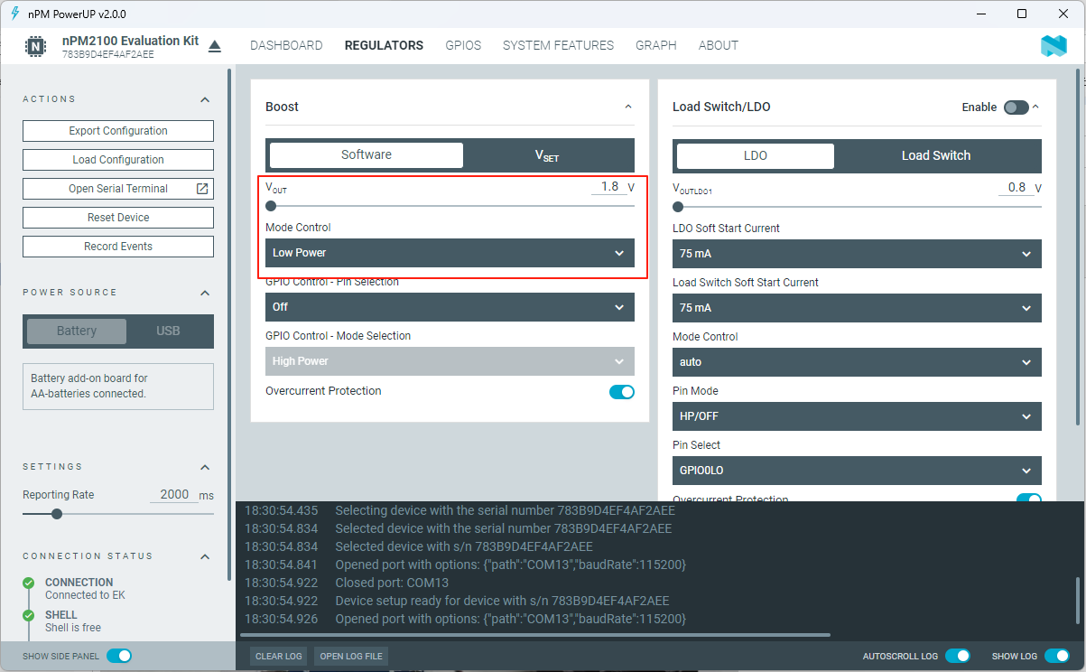Click the eject device icon

tap(214, 46)
